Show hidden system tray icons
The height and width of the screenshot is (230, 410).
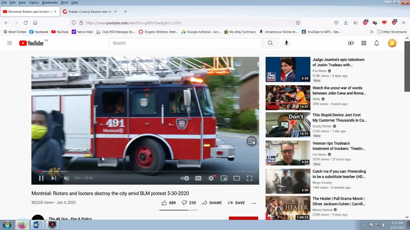coord(364,225)
